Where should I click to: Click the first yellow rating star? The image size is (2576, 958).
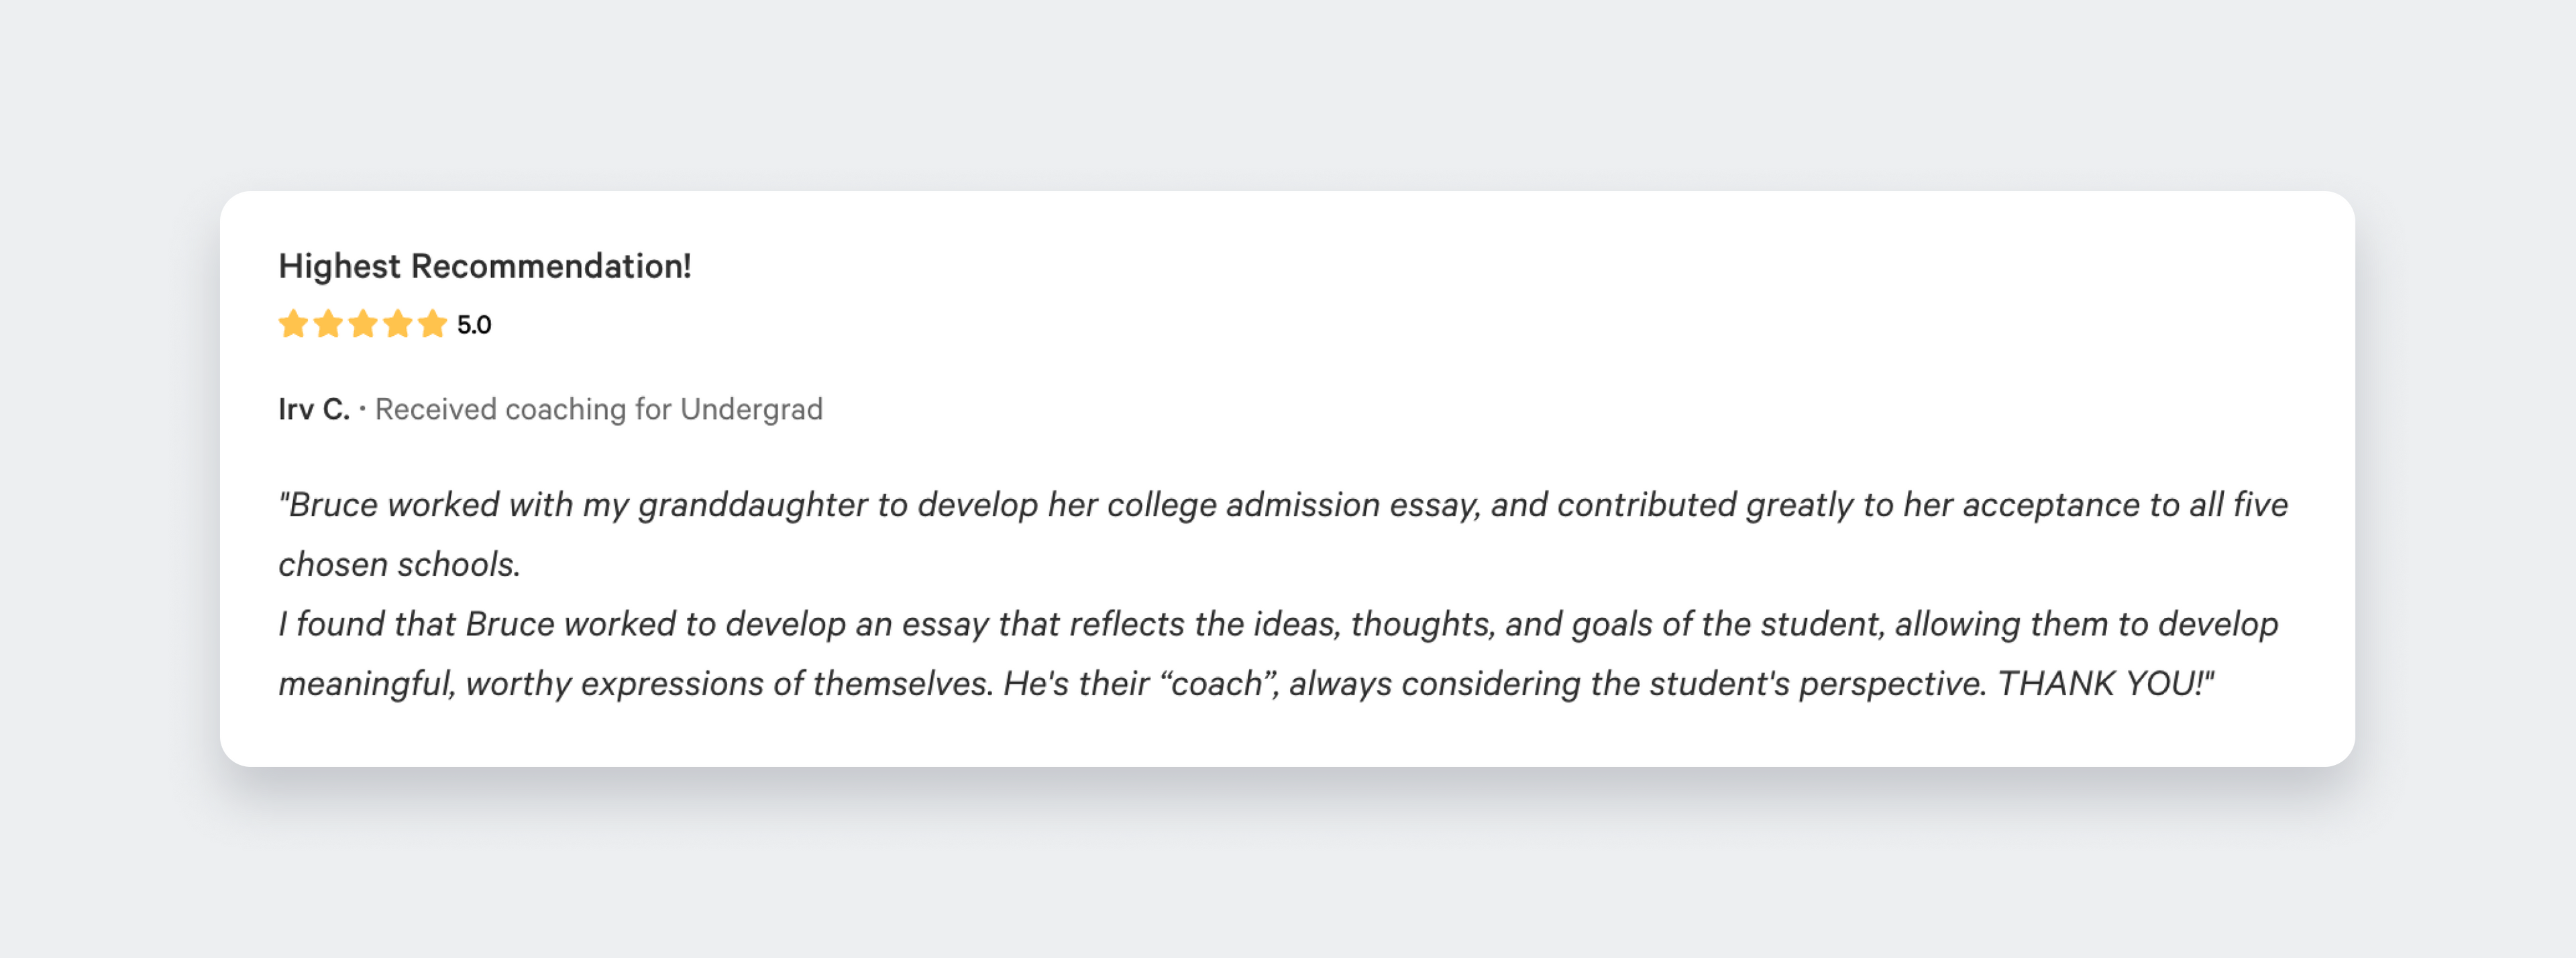[x=293, y=324]
